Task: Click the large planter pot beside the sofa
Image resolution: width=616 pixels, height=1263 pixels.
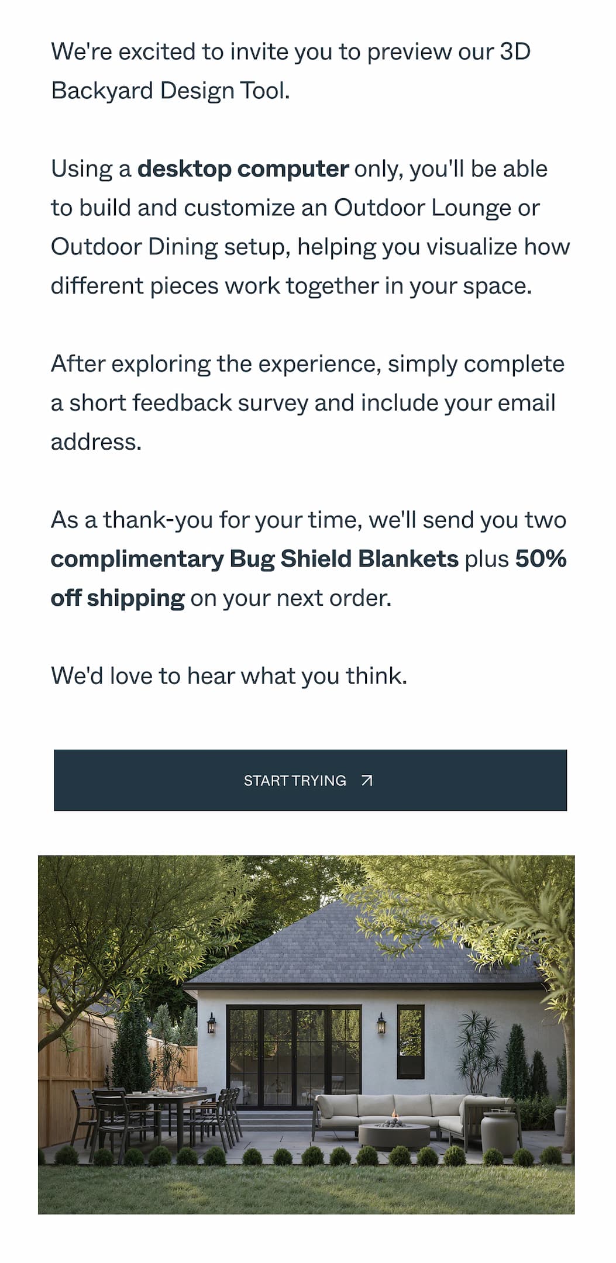Action: 501,1132
